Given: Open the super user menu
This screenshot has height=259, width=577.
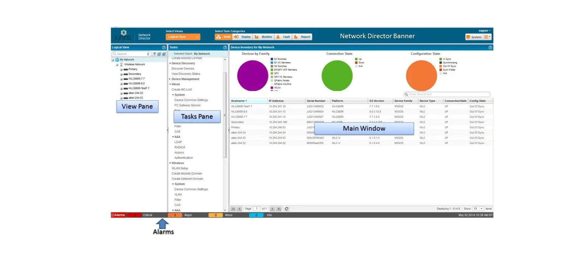Looking at the screenshot, I should pos(485,30).
